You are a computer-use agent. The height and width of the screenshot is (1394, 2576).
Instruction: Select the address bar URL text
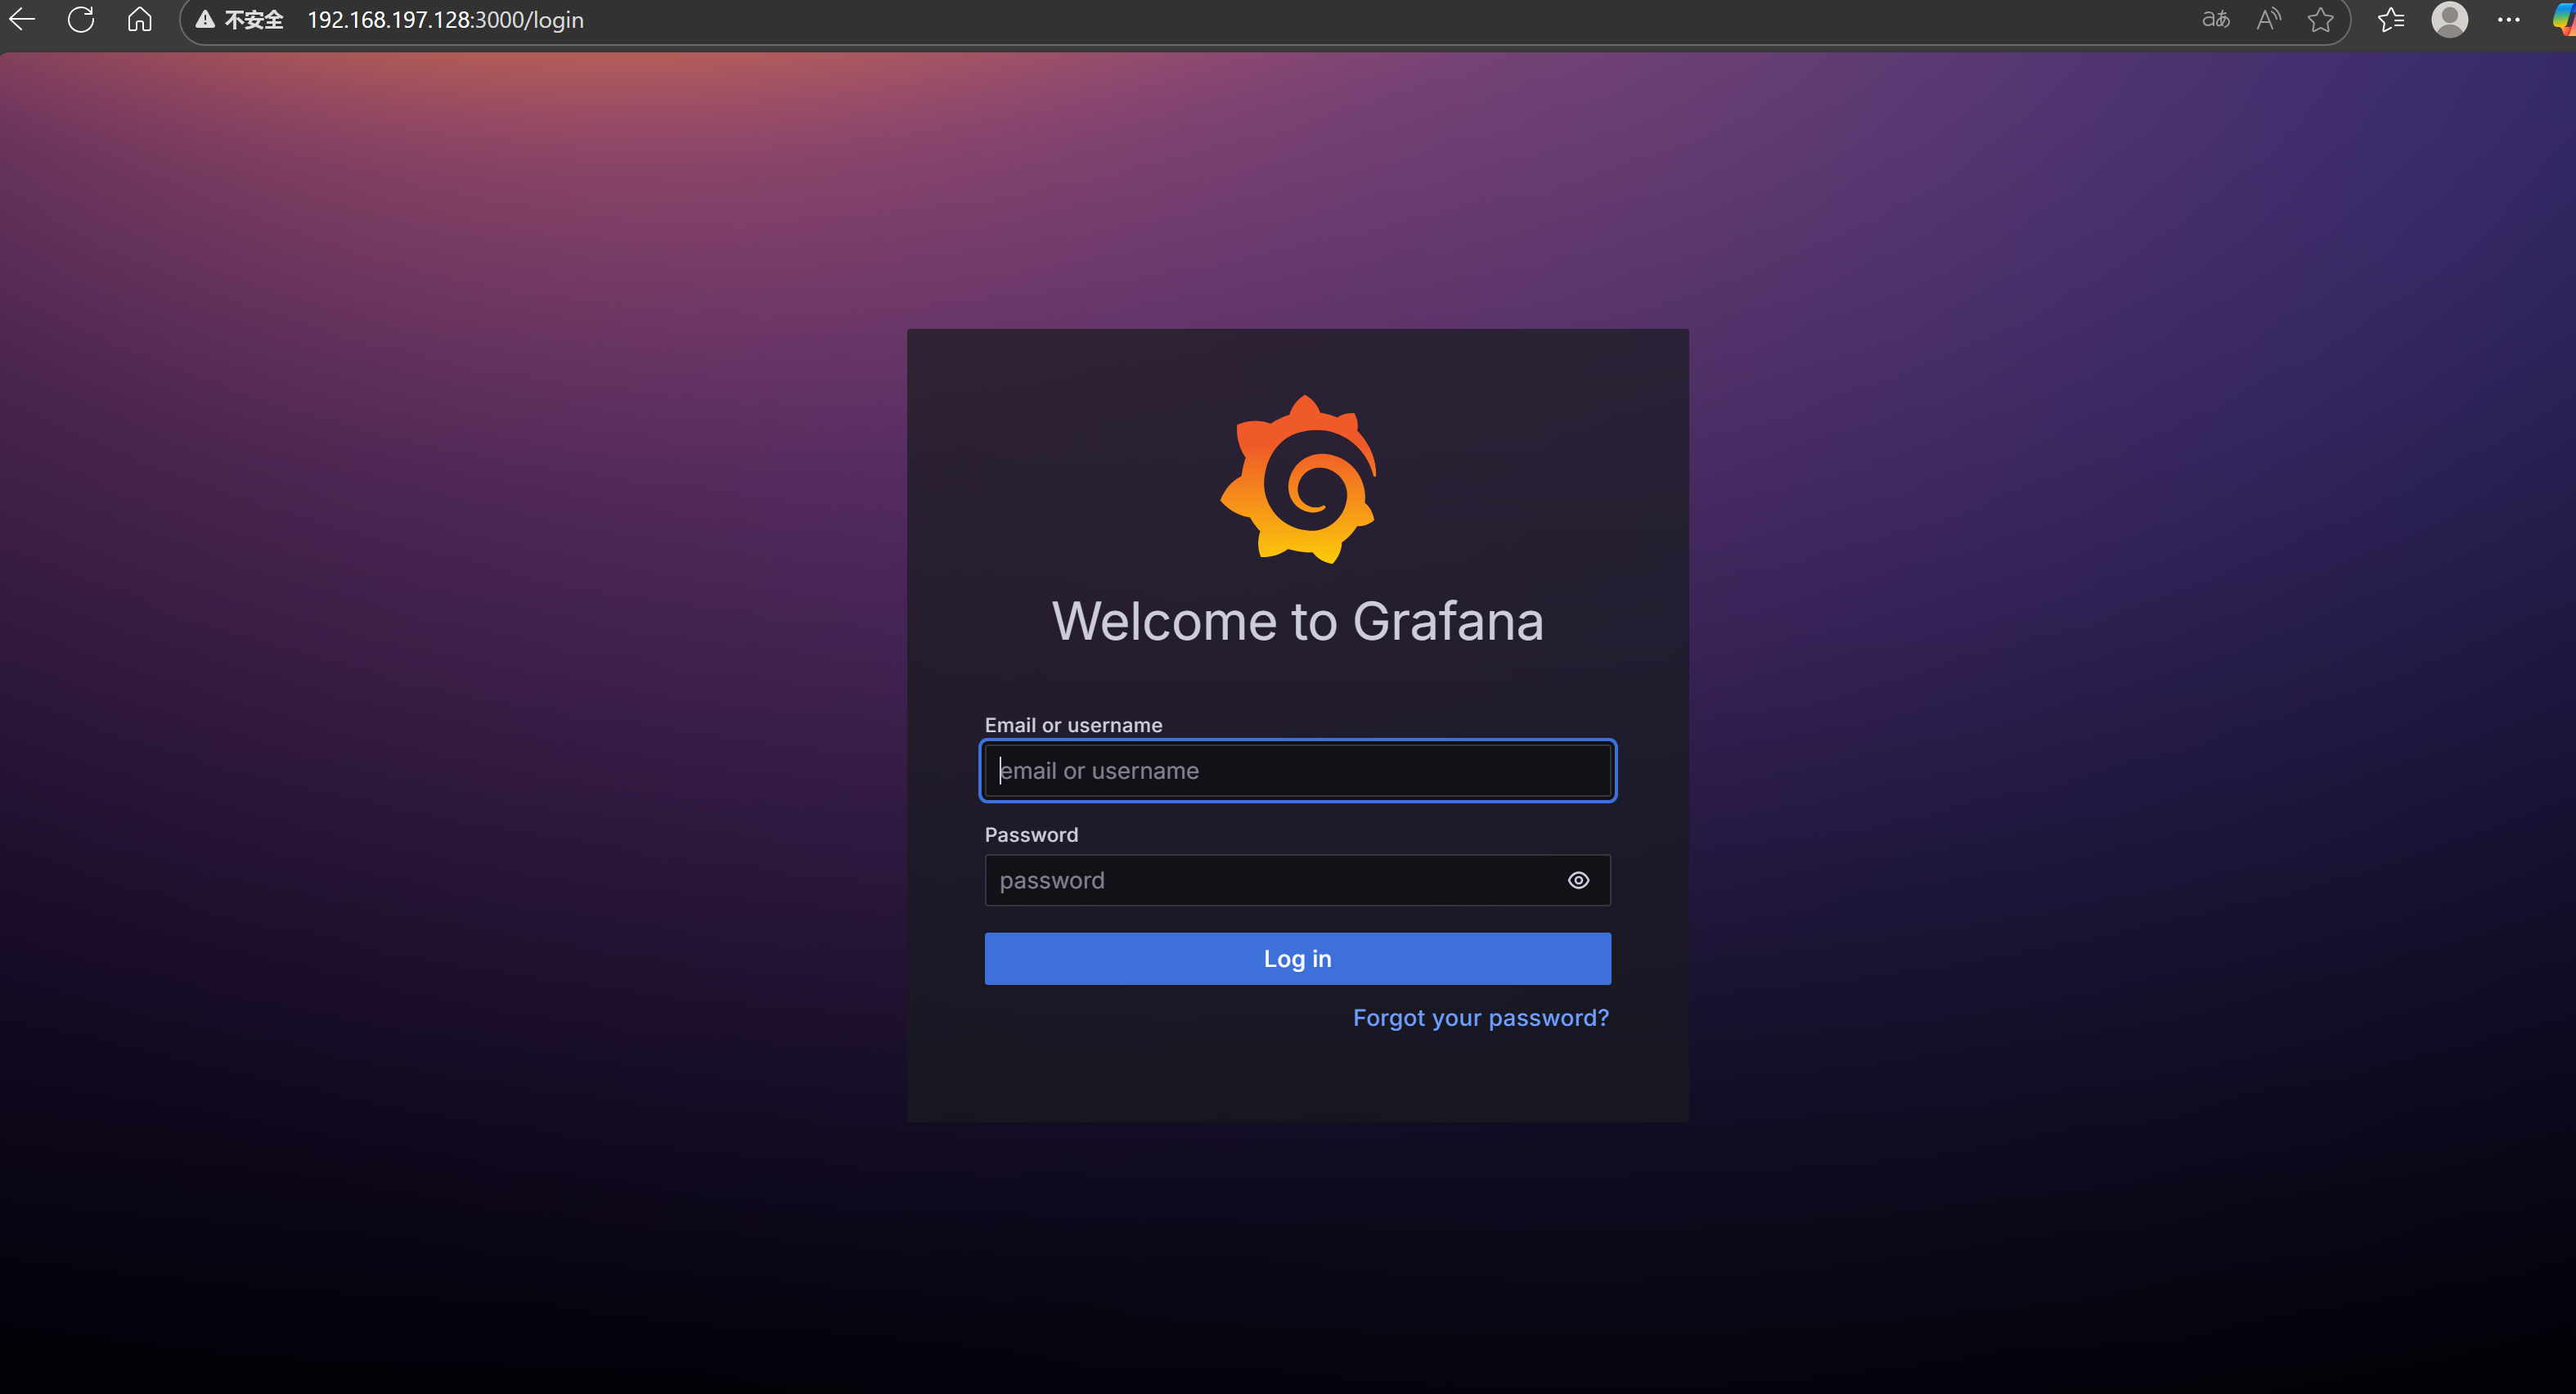tap(445, 20)
